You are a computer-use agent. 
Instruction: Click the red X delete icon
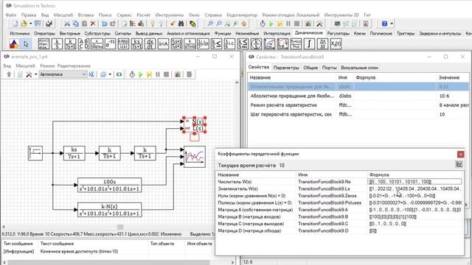[x=93, y=24]
